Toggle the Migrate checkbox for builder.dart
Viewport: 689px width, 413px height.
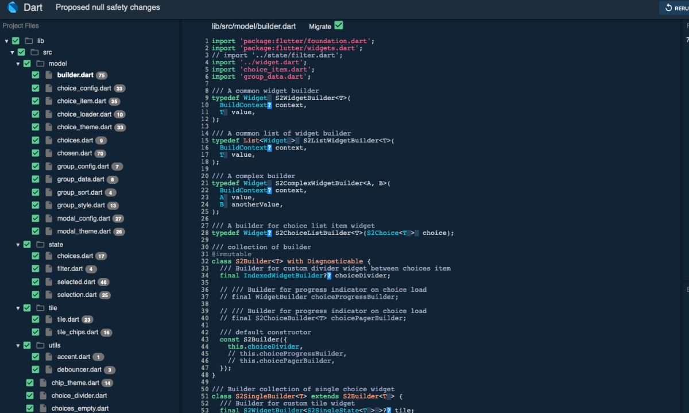point(339,25)
